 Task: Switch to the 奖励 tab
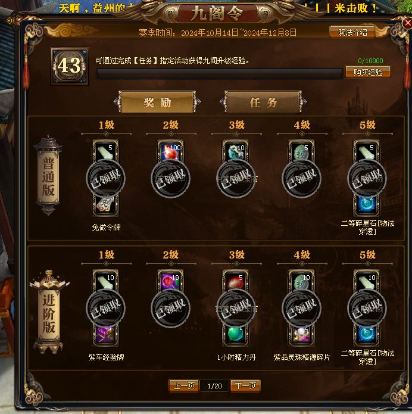click(x=157, y=102)
